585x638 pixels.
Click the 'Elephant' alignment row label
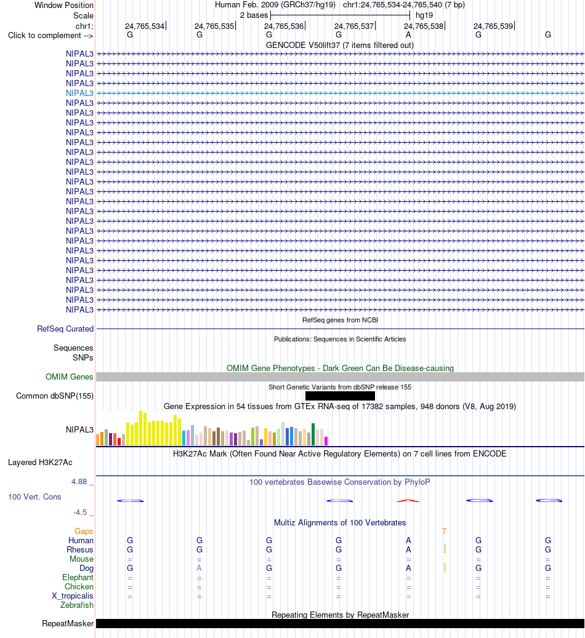[78, 577]
